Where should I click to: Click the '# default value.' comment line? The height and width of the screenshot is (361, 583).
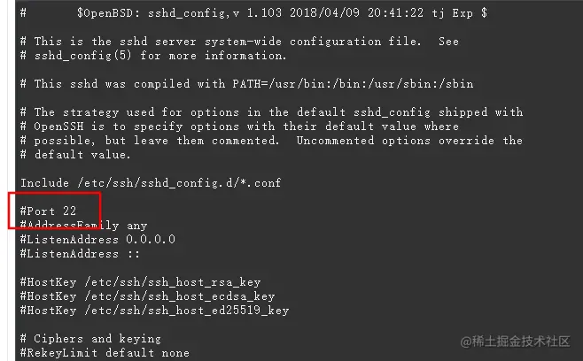pos(75,155)
